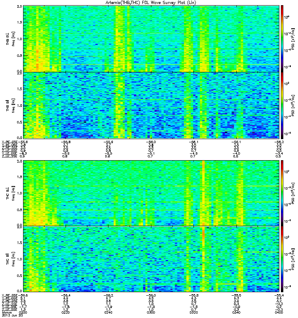Click the '0320' time tick label
This screenshot has width=298, height=318.
coord(194,312)
